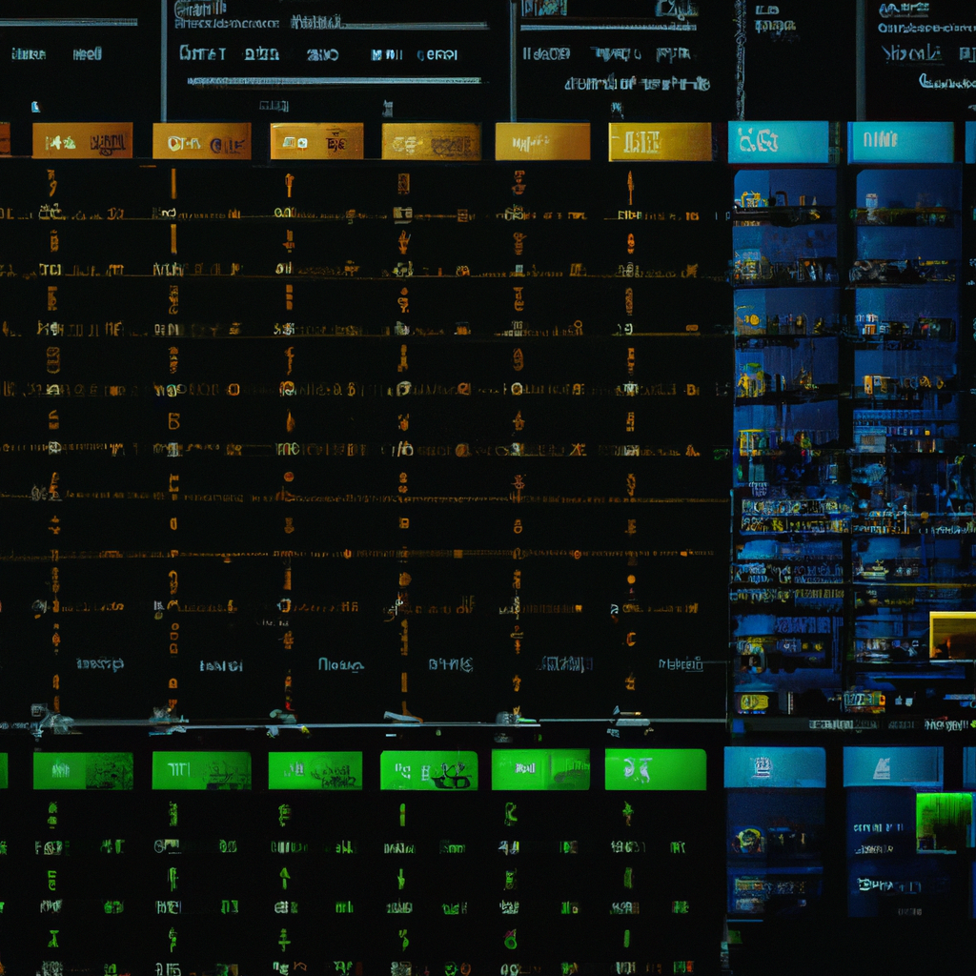Image resolution: width=976 pixels, height=976 pixels.
Task: Select the second orange column header tile
Action: tap(201, 141)
